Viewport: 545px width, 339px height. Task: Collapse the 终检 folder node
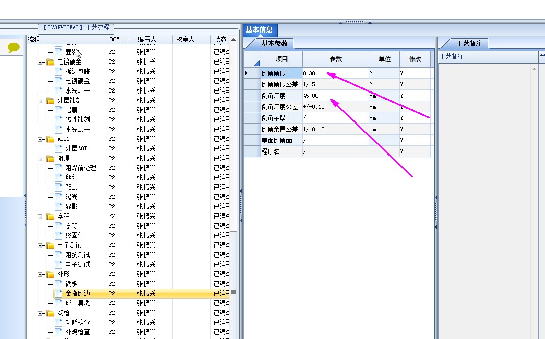point(40,313)
